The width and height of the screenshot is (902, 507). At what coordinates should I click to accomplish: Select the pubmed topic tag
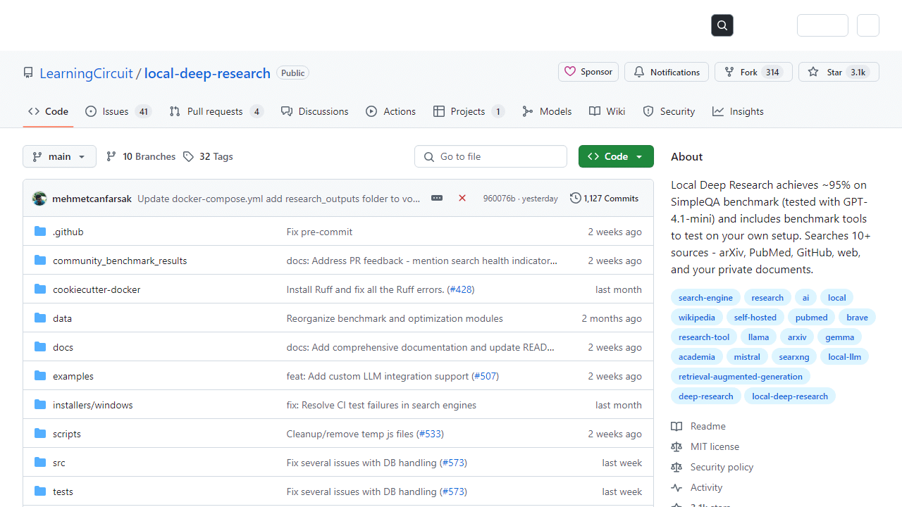pos(812,318)
